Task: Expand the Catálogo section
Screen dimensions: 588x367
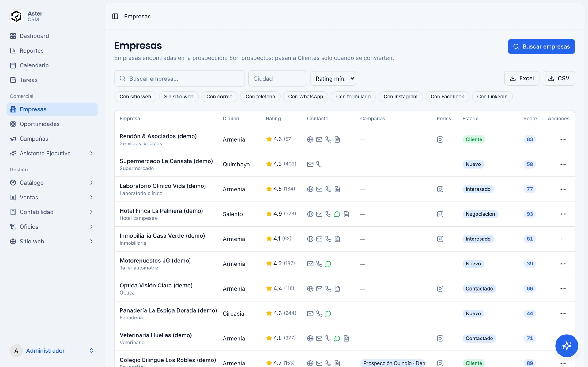Action: click(x=52, y=183)
